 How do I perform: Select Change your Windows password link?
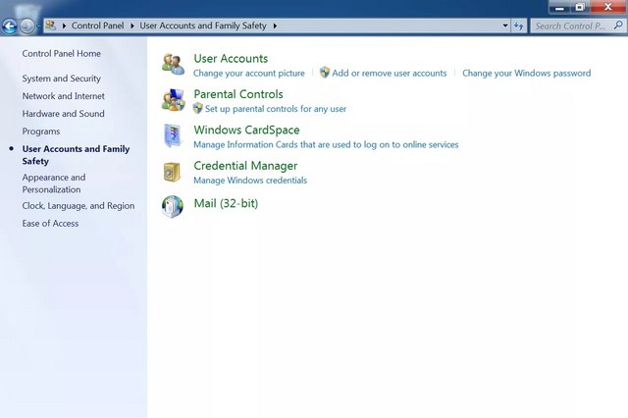[526, 74]
